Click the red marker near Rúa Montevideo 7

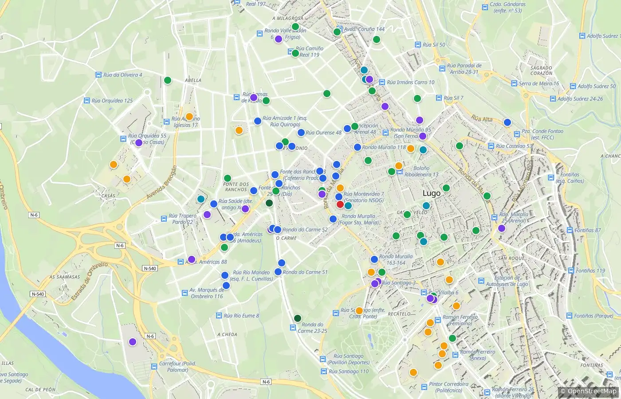(340, 204)
